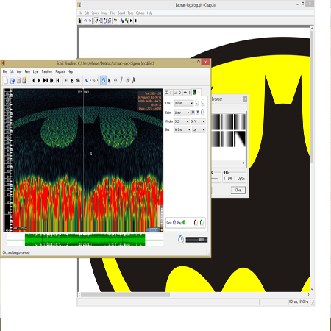This screenshot has width=331, height=331.
Task: Click the Undo arrow in Sonic Visualiser
Action: (87, 80)
